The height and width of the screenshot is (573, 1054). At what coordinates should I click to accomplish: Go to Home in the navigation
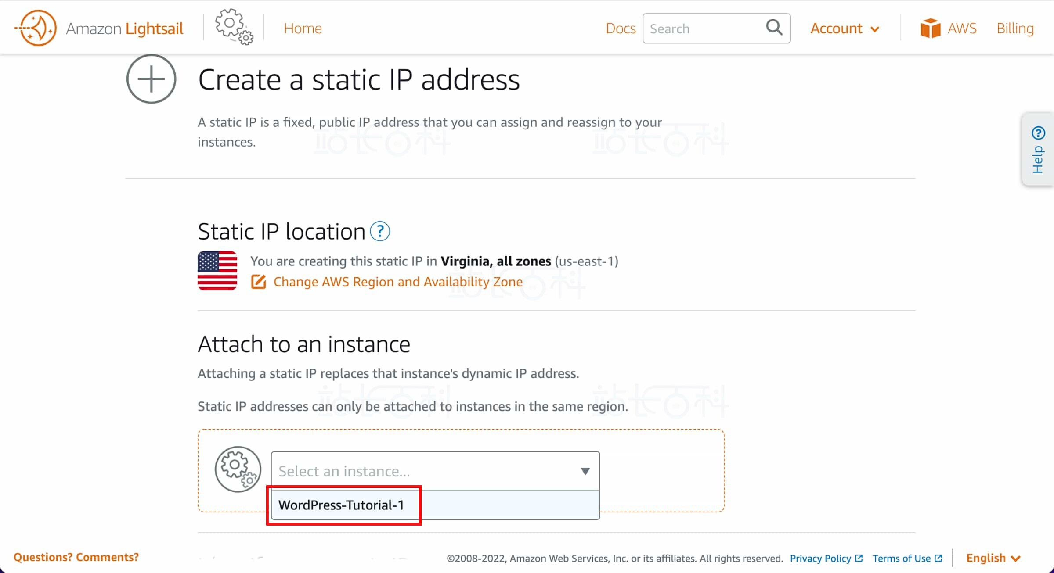(303, 29)
